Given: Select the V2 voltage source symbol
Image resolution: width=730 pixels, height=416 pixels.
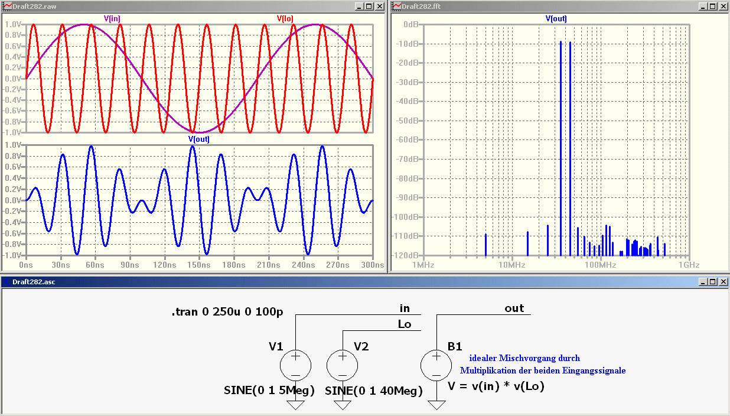Looking at the screenshot, I should (x=342, y=365).
